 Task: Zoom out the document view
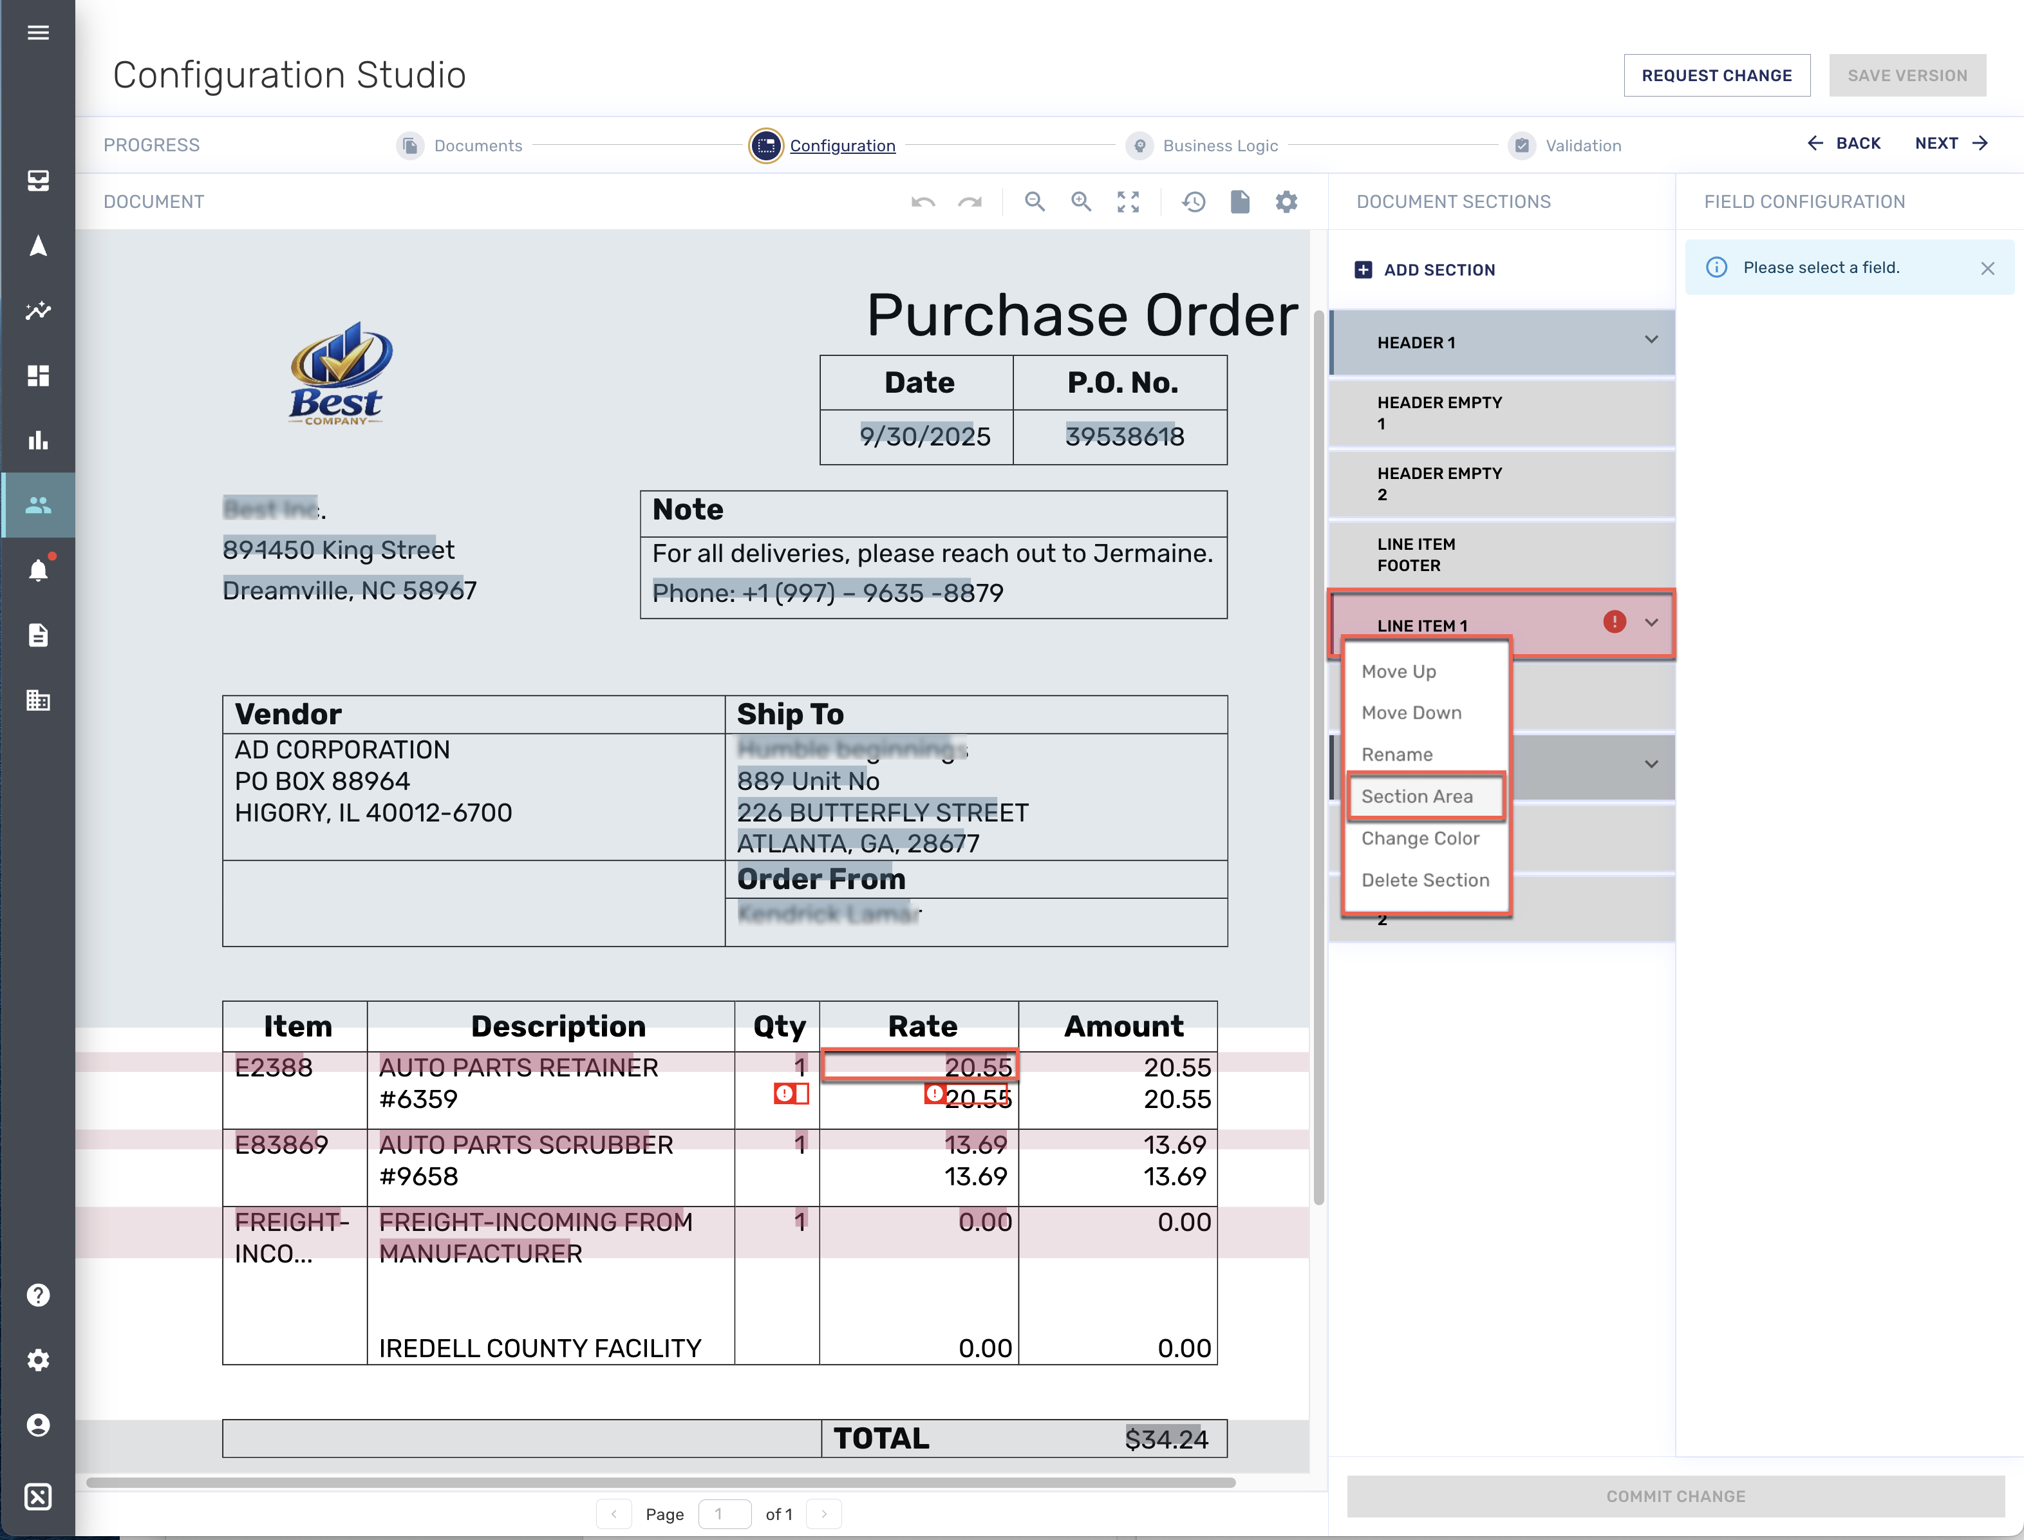[x=1034, y=202]
